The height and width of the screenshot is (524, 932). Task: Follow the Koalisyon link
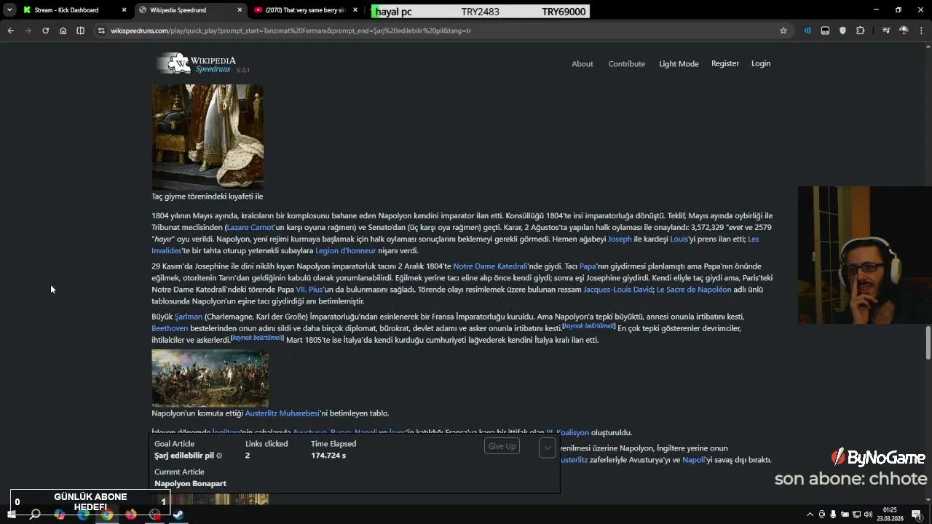[567, 432]
